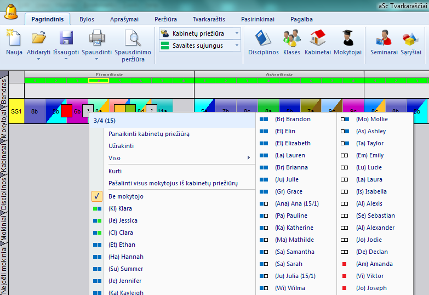This screenshot has width=429, height=295.
Task: Click the Išsaugoti save disk icon
Action: click(66, 38)
